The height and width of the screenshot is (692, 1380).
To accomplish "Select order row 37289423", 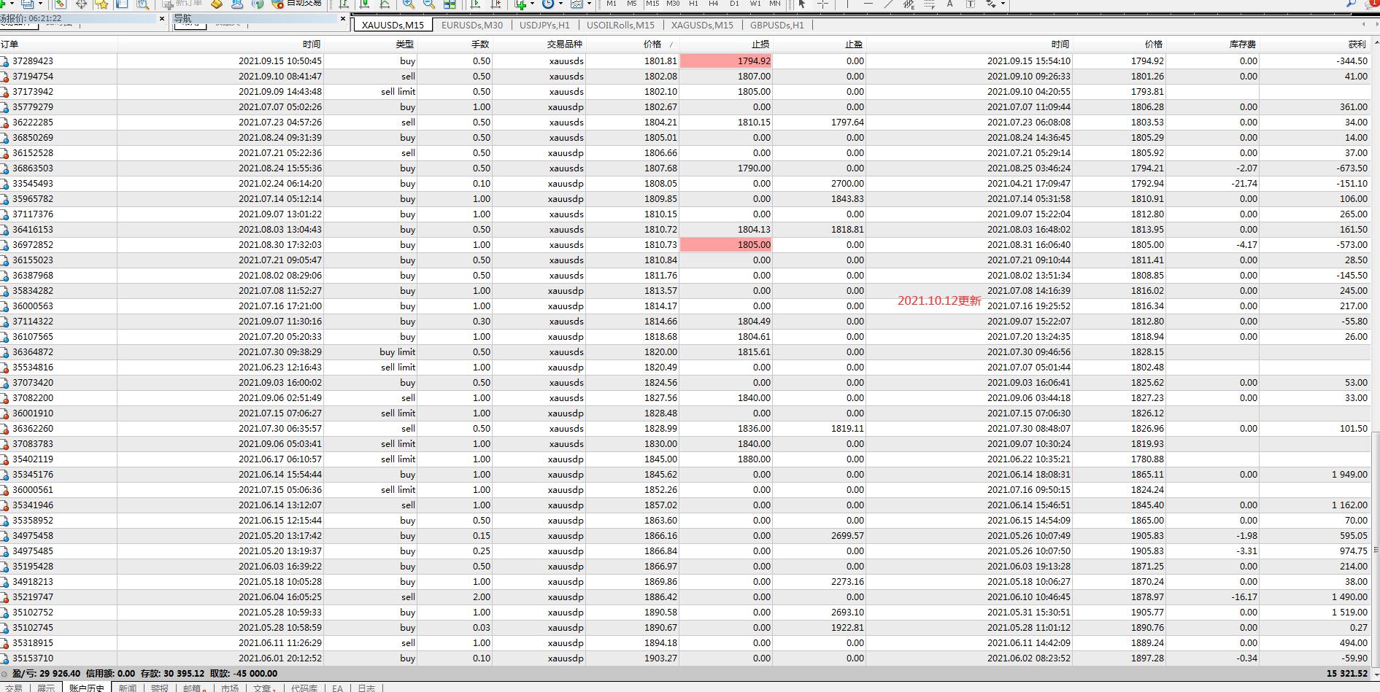I will (686, 61).
